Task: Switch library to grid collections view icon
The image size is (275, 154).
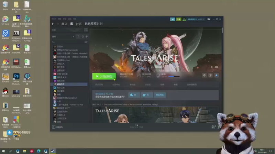Action: coord(86,30)
